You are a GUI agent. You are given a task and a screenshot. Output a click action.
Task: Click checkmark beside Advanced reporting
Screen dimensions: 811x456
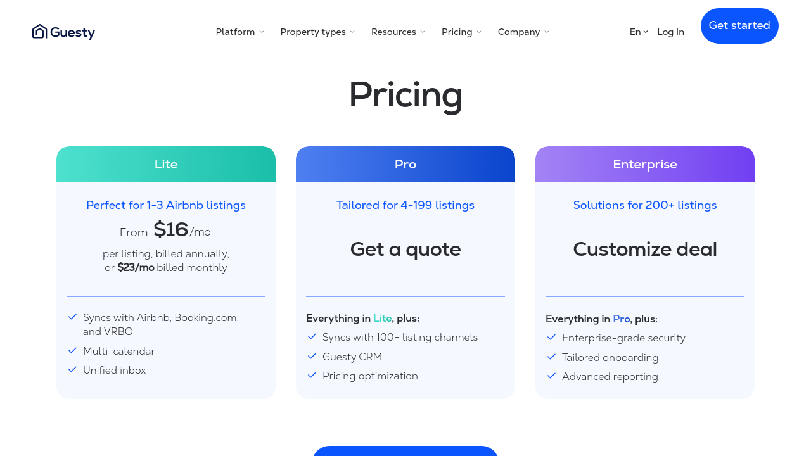coord(551,376)
